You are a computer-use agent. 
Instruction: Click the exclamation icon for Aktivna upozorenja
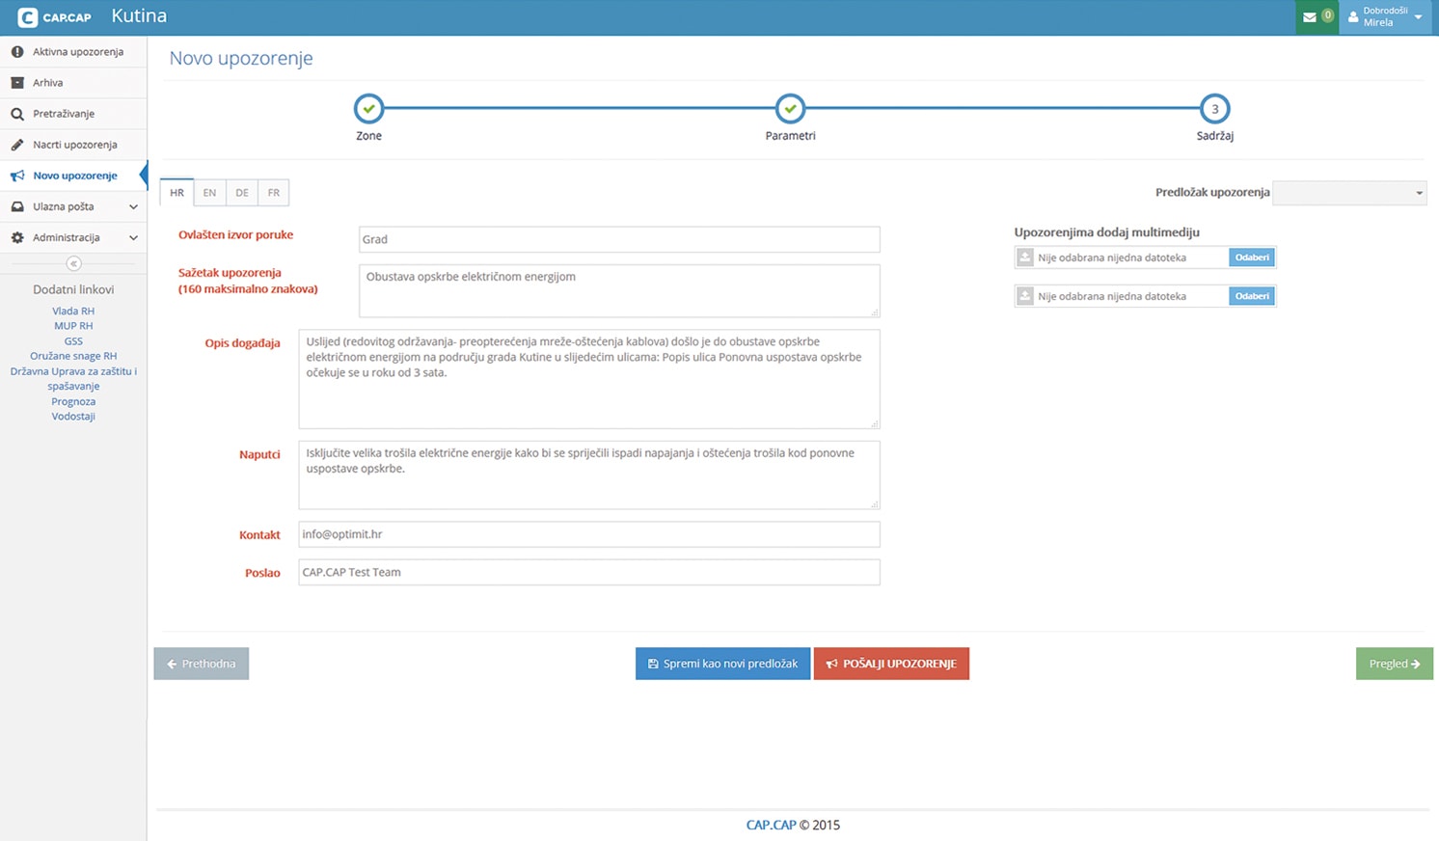pos(17,52)
